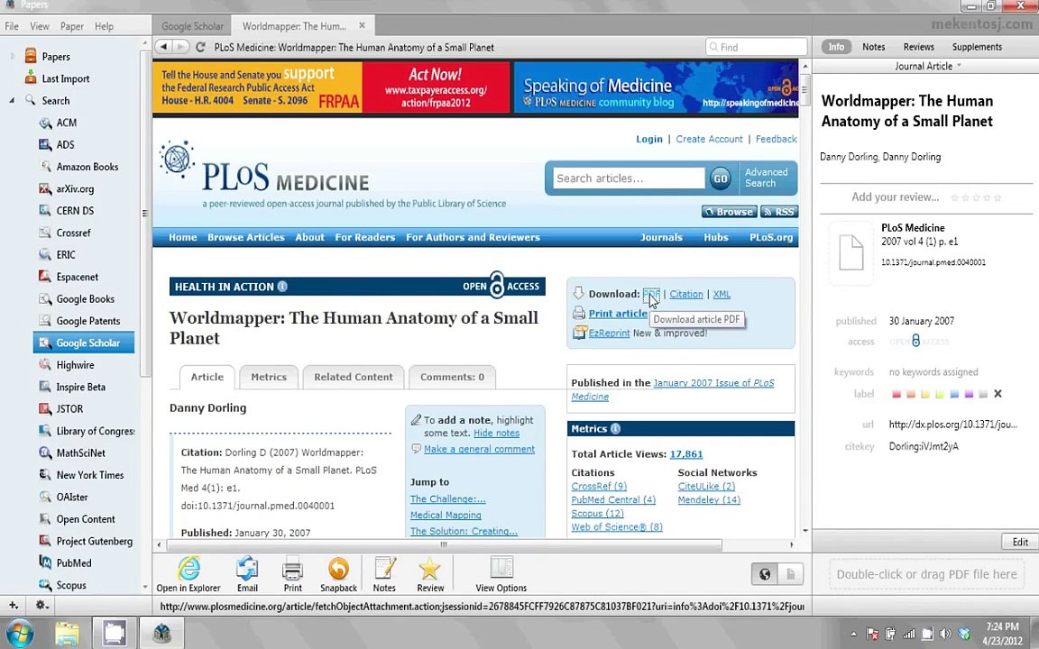Screen dimensions: 1039x649
Task: Click the Citation download link
Action: pyautogui.click(x=685, y=294)
